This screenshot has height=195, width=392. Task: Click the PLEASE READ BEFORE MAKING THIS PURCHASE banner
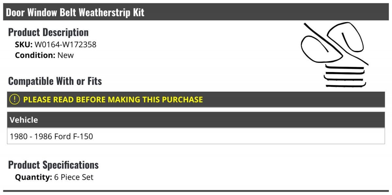pos(113,99)
